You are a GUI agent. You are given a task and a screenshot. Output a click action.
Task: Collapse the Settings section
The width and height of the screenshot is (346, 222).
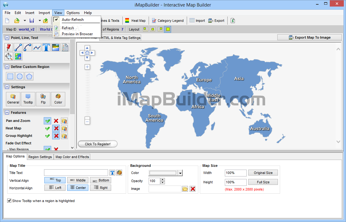pos(7,87)
